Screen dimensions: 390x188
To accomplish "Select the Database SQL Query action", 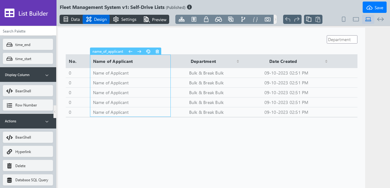I will point(28,180).
